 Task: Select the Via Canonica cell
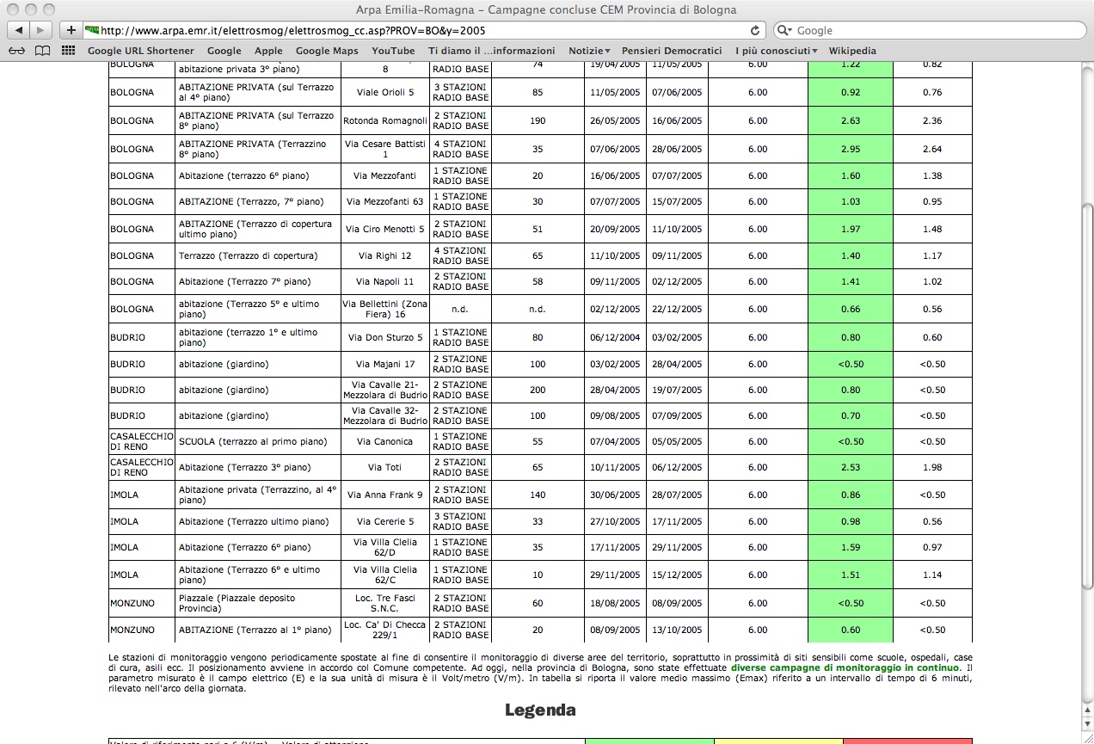(x=385, y=441)
